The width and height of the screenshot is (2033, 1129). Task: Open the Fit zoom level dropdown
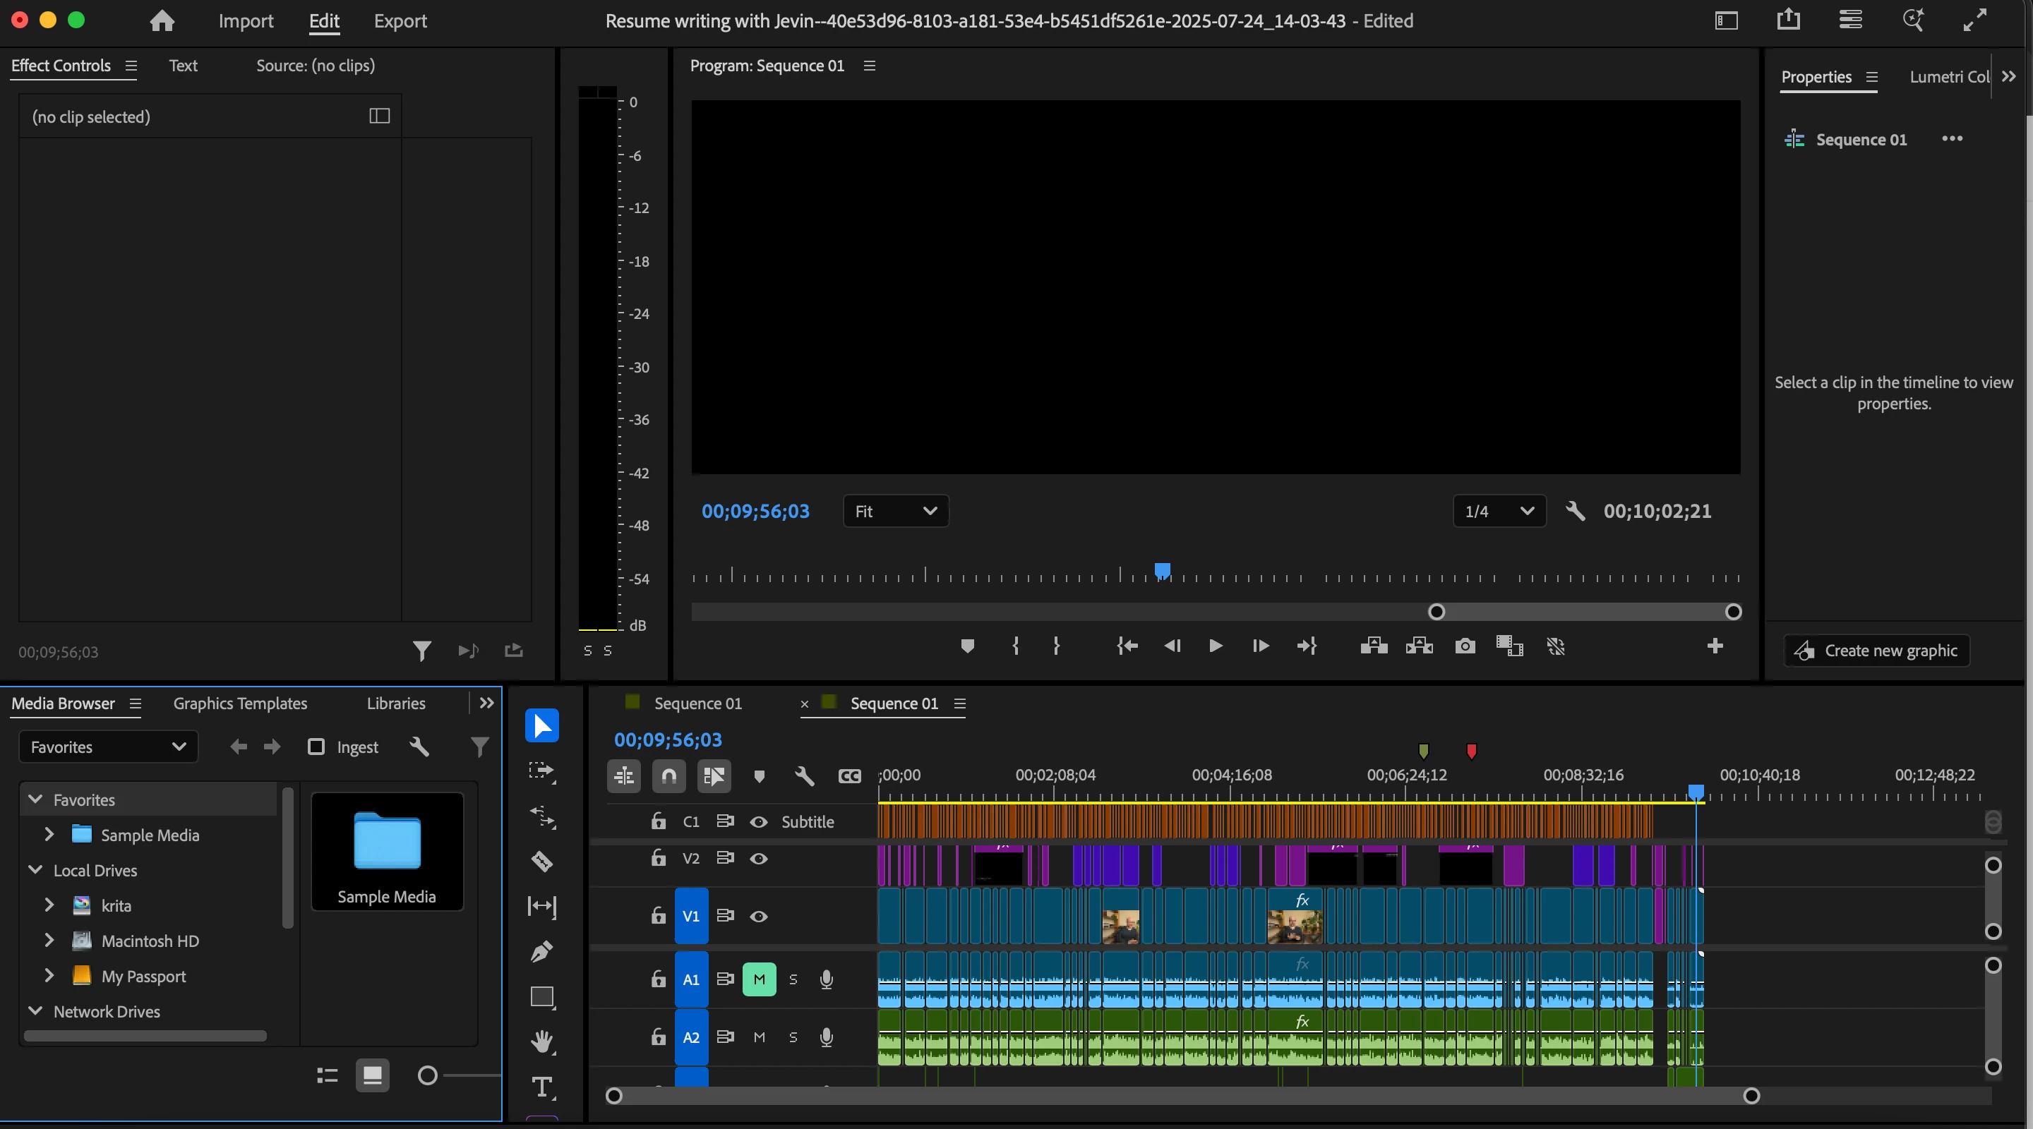pyautogui.click(x=895, y=512)
